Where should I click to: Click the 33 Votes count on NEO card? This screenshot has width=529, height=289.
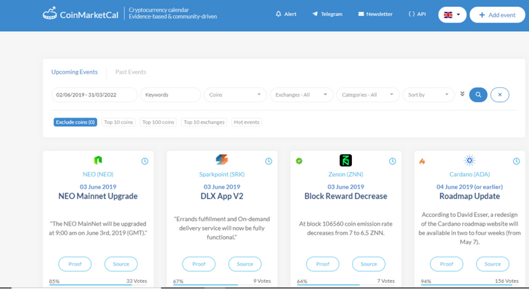pyautogui.click(x=136, y=281)
